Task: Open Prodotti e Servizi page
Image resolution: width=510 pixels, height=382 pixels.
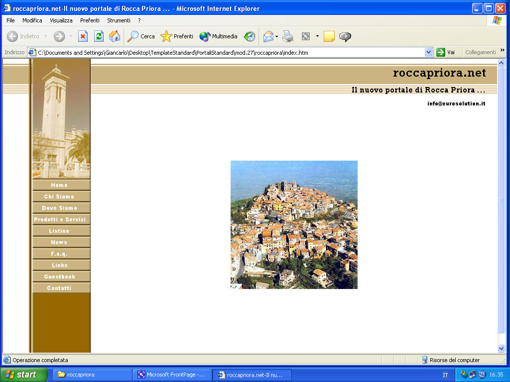Action: tap(61, 219)
